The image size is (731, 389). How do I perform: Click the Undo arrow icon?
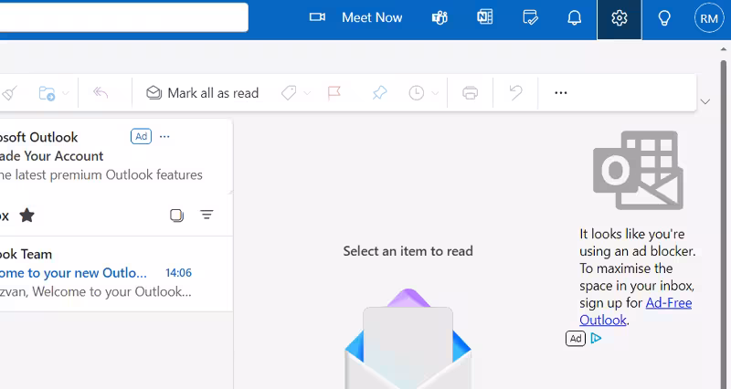click(516, 93)
